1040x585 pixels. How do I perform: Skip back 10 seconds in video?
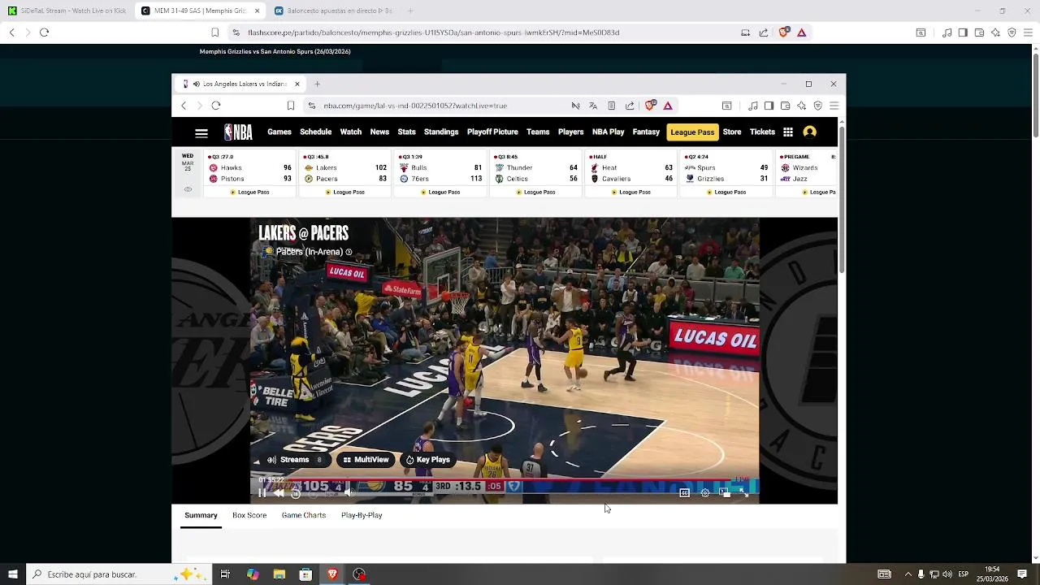pos(296,493)
